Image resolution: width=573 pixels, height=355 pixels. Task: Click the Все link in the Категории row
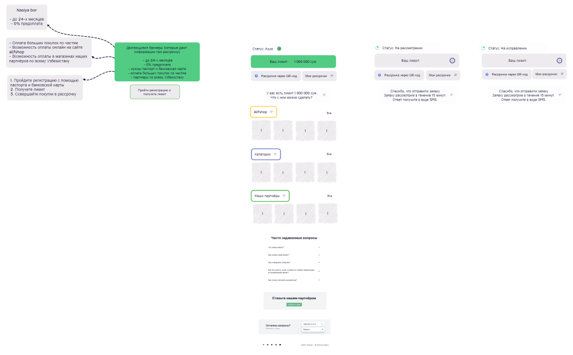point(329,154)
